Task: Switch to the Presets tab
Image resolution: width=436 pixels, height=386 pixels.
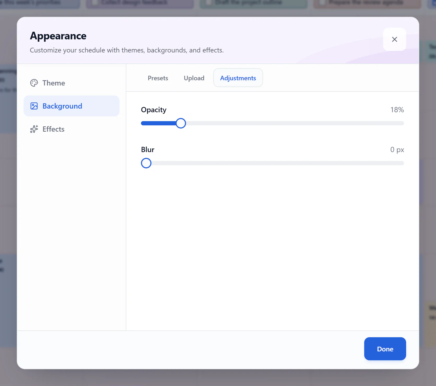Action: coord(158,78)
